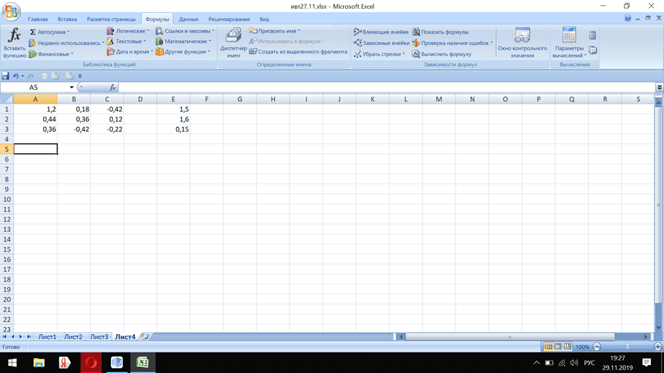664x373 pixels.
Task: Customize Quick Access Toolbar dropdown
Action: coord(80,76)
